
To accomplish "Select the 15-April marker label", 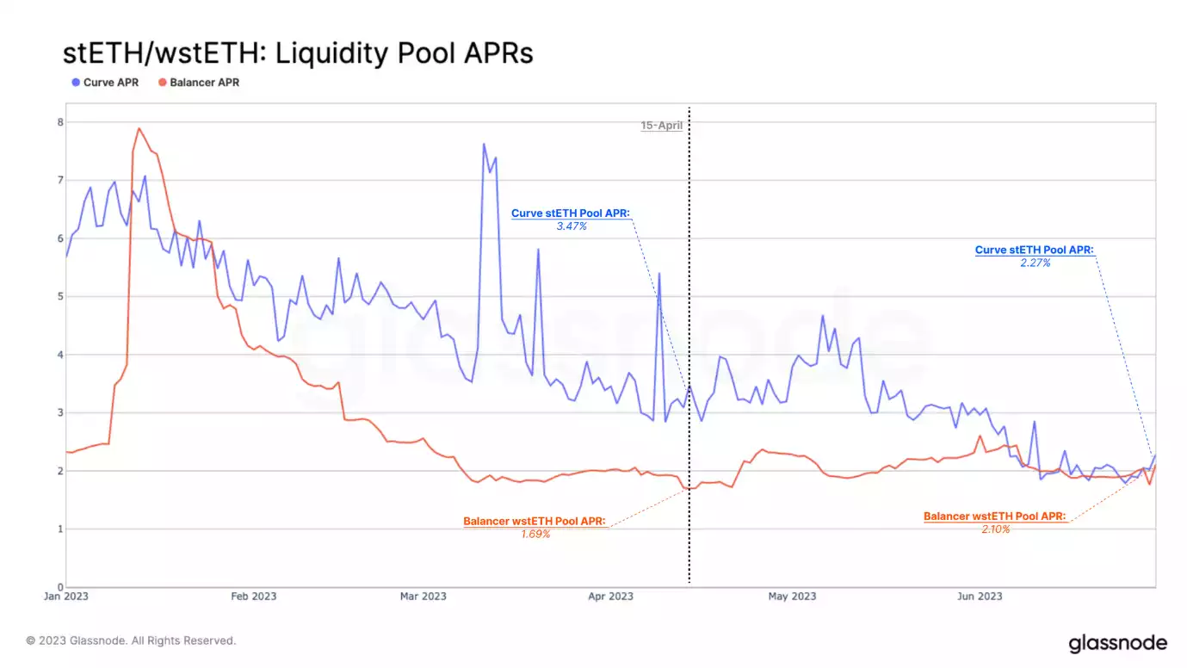I will coord(661,126).
